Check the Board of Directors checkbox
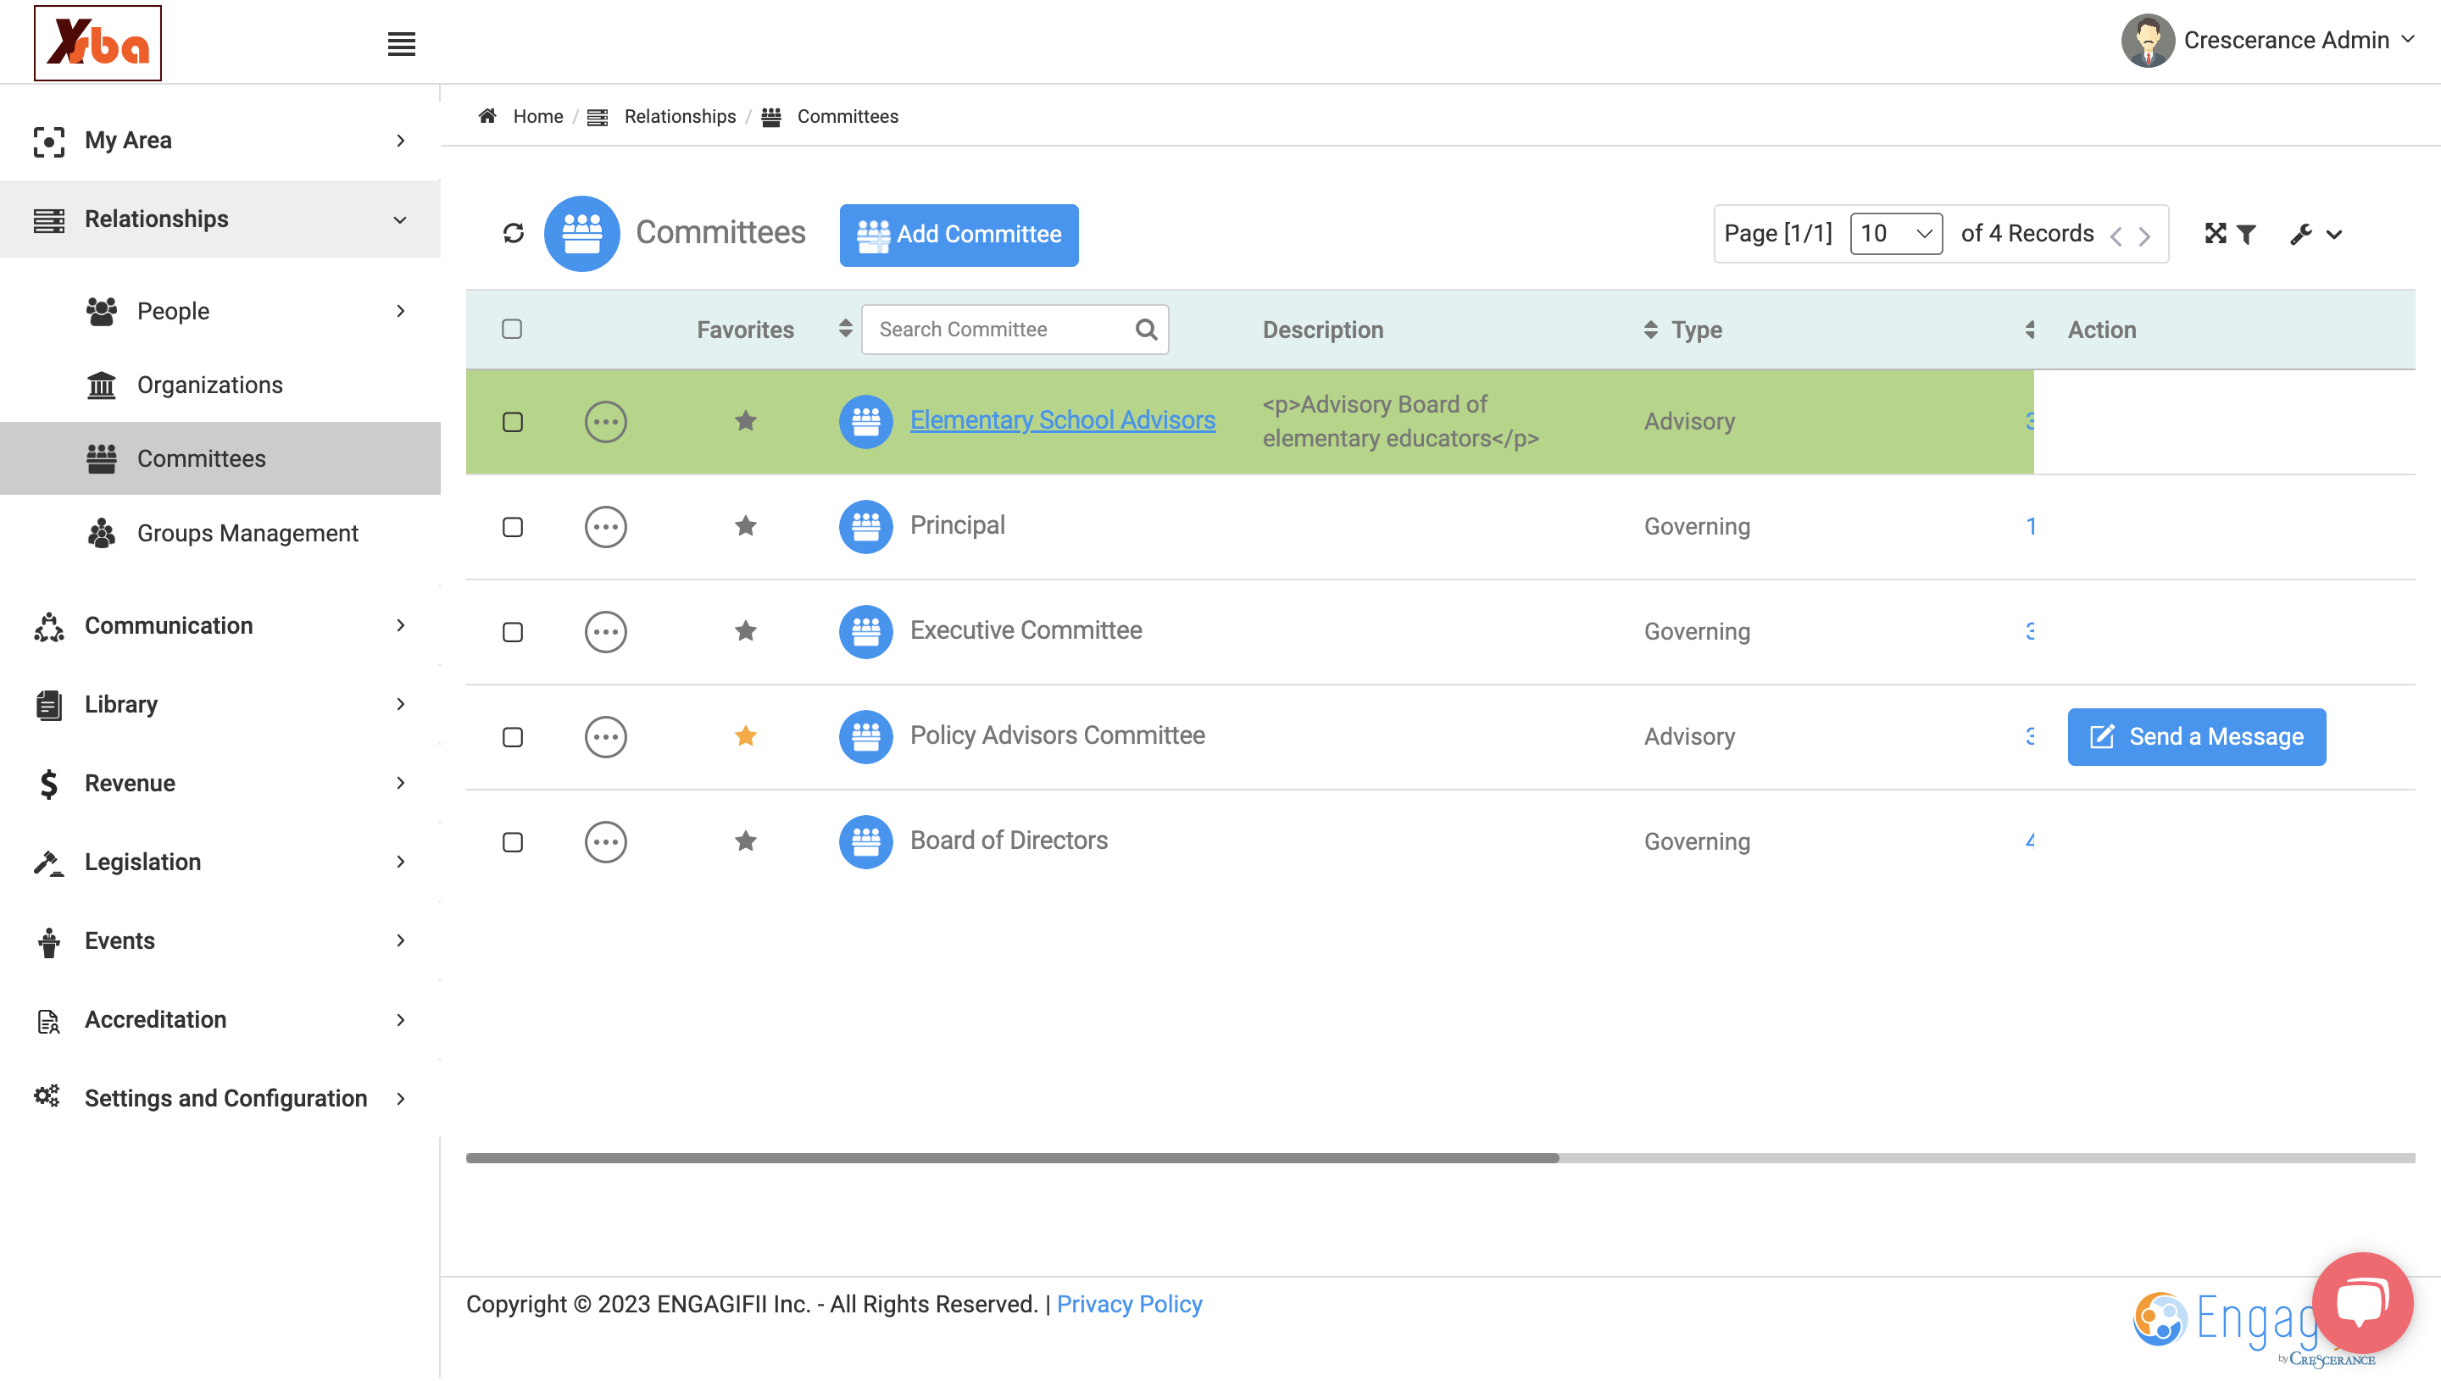2441x1381 pixels. coord(512,842)
